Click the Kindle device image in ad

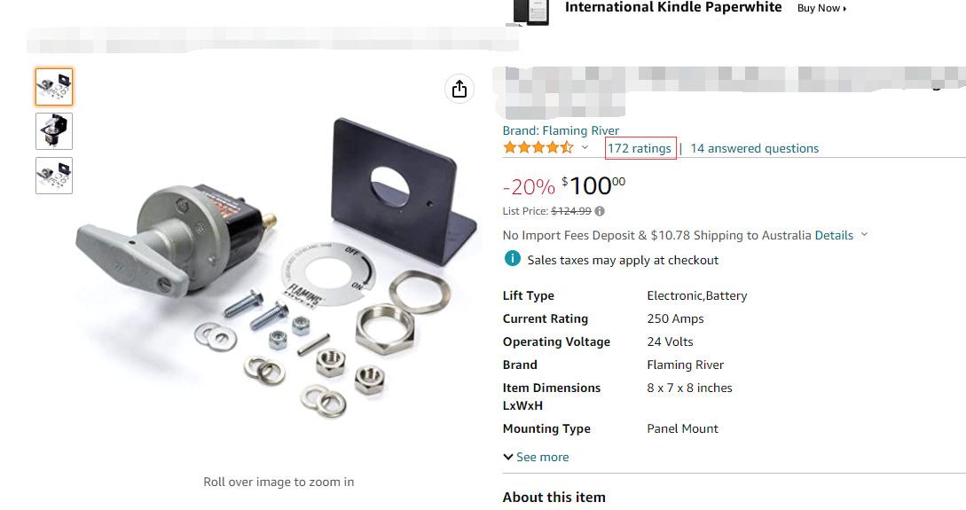coord(530,11)
